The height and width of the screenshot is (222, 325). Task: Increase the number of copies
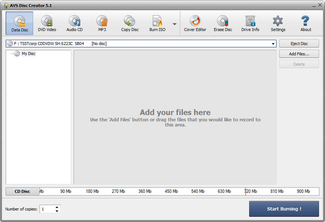point(57,206)
